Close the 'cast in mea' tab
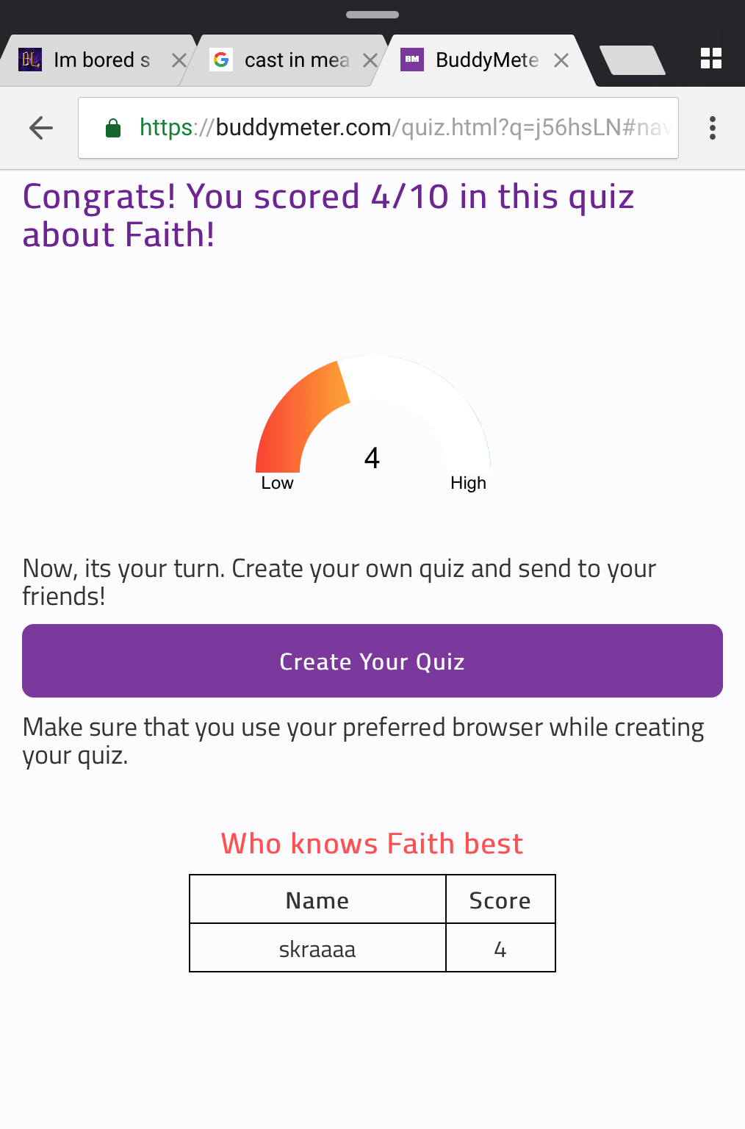 click(x=370, y=60)
